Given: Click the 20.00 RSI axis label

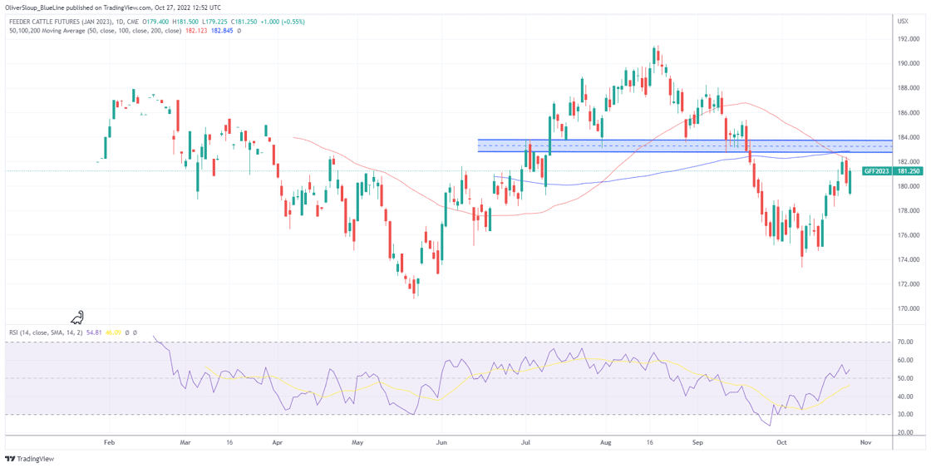Looking at the screenshot, I should [905, 432].
